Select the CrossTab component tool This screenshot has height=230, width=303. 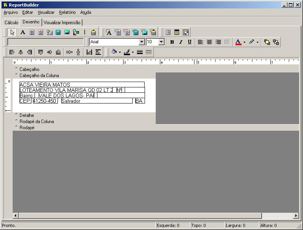[186, 32]
